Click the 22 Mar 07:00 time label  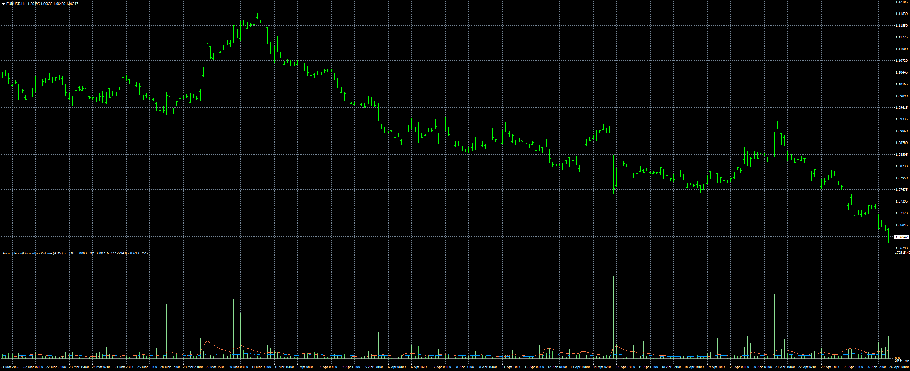point(33,367)
